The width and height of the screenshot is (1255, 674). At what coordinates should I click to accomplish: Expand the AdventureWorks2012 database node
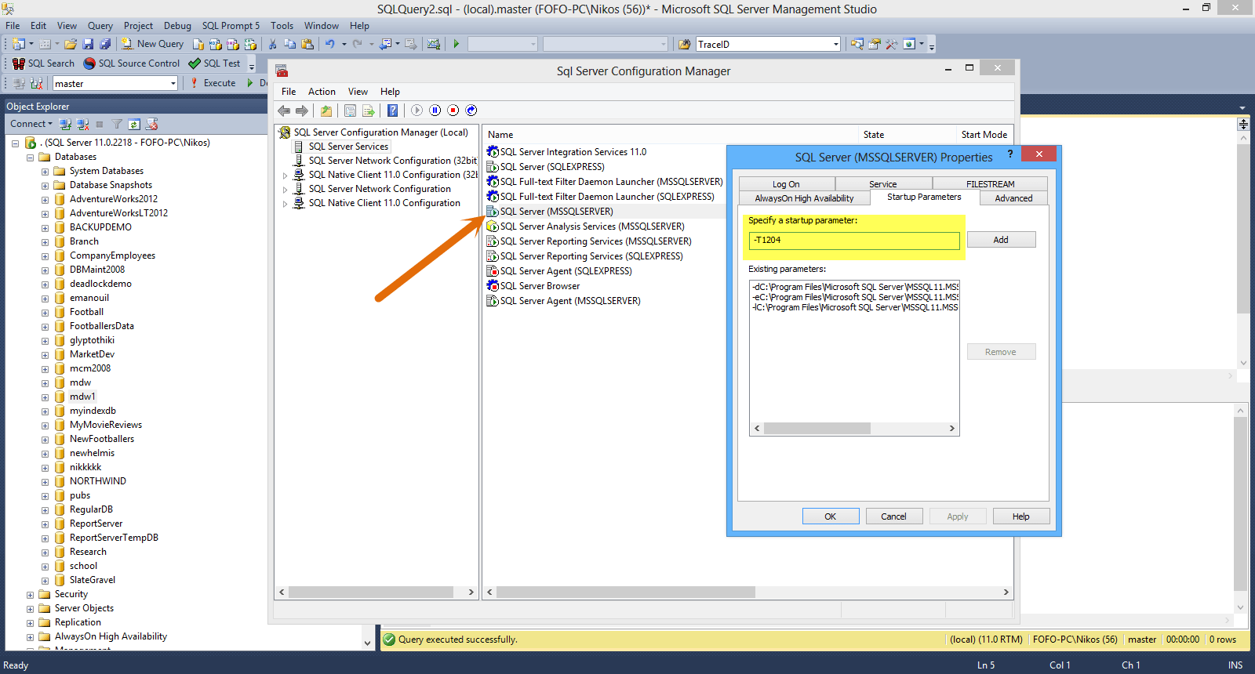[x=45, y=199]
